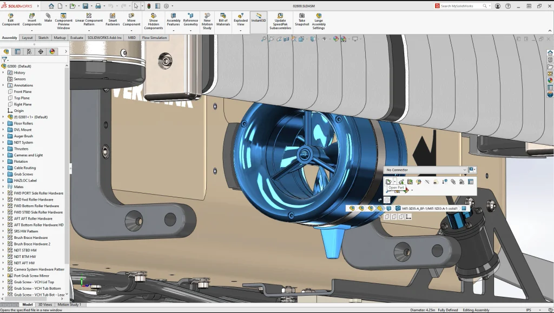Click the Move Component button
The height and width of the screenshot is (313, 554).
[x=131, y=19]
